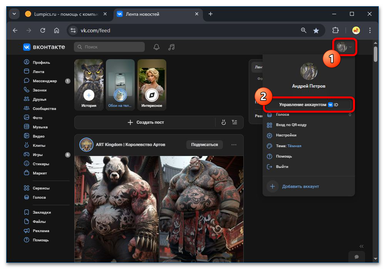Open music player note icon
This screenshot has height=269, width=385.
click(x=171, y=47)
